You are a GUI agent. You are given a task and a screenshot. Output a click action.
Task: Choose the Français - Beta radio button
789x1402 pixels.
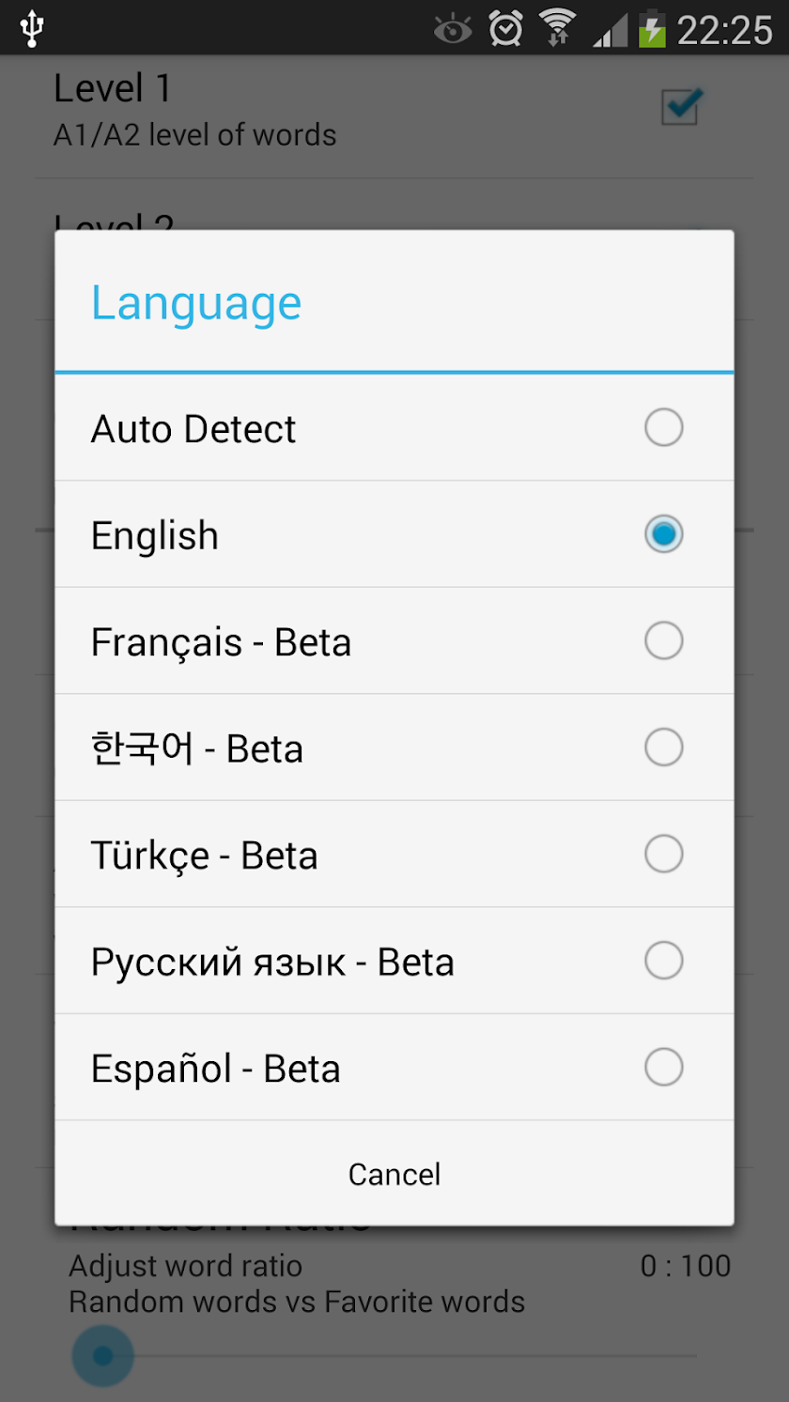coord(663,641)
